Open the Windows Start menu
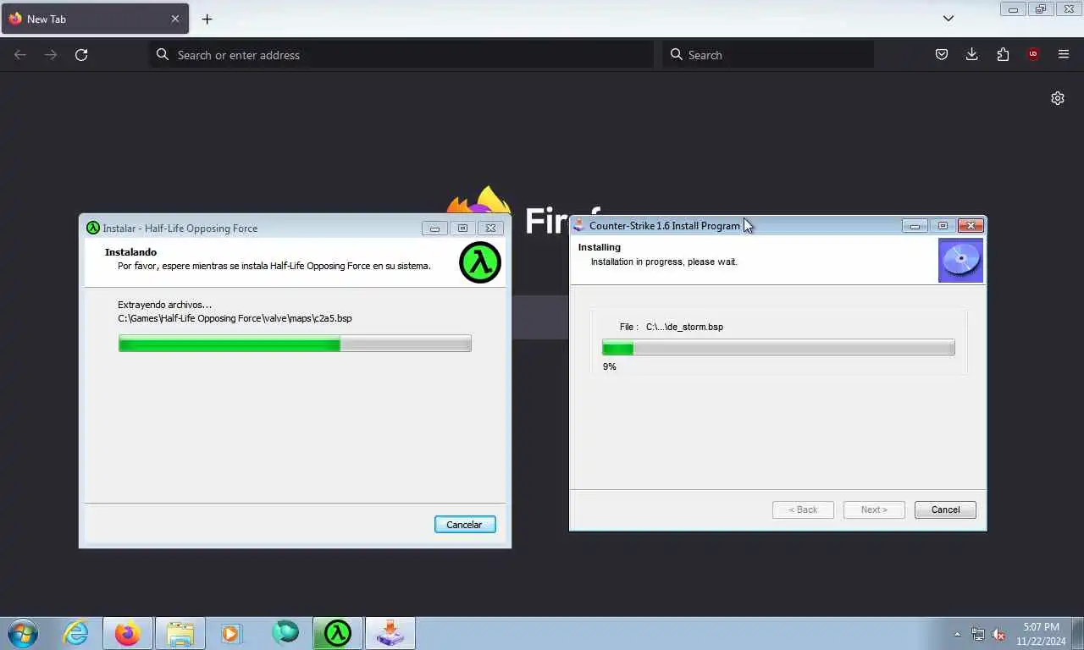1084x650 pixels. tap(22, 633)
